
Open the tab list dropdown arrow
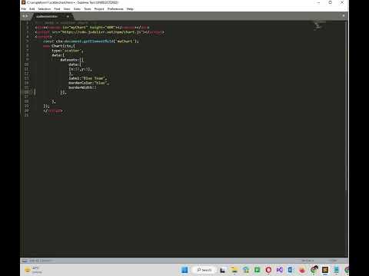[344, 16]
